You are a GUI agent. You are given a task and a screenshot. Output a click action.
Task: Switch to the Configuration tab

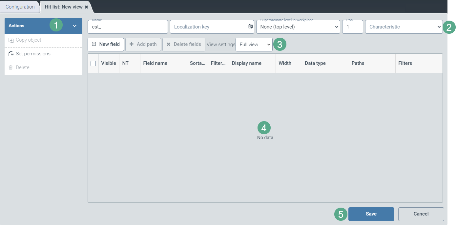coord(20,7)
